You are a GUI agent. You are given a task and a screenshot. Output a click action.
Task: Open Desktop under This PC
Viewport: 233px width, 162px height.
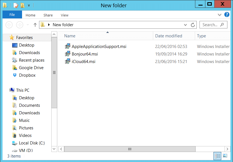pyautogui.click(x=27, y=98)
